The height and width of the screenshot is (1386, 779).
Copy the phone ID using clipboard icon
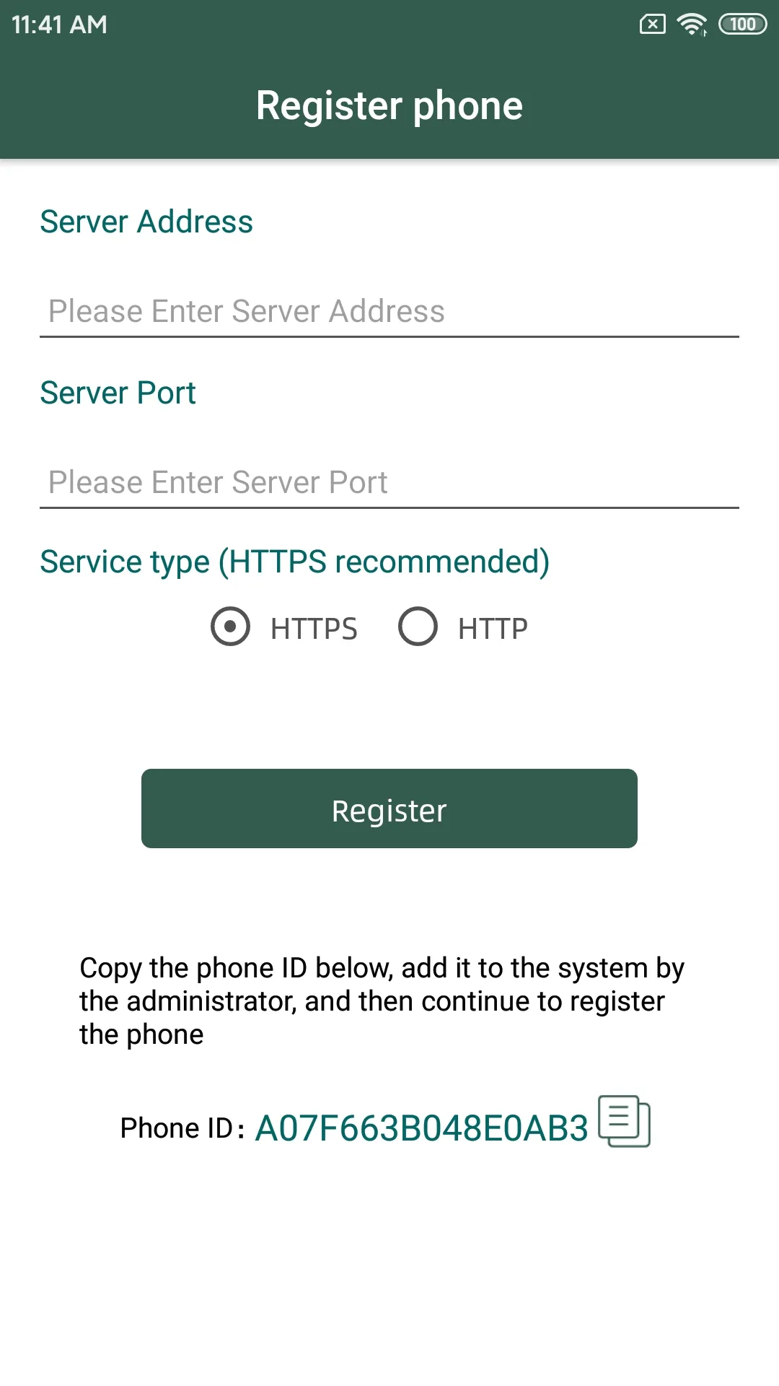click(625, 1121)
